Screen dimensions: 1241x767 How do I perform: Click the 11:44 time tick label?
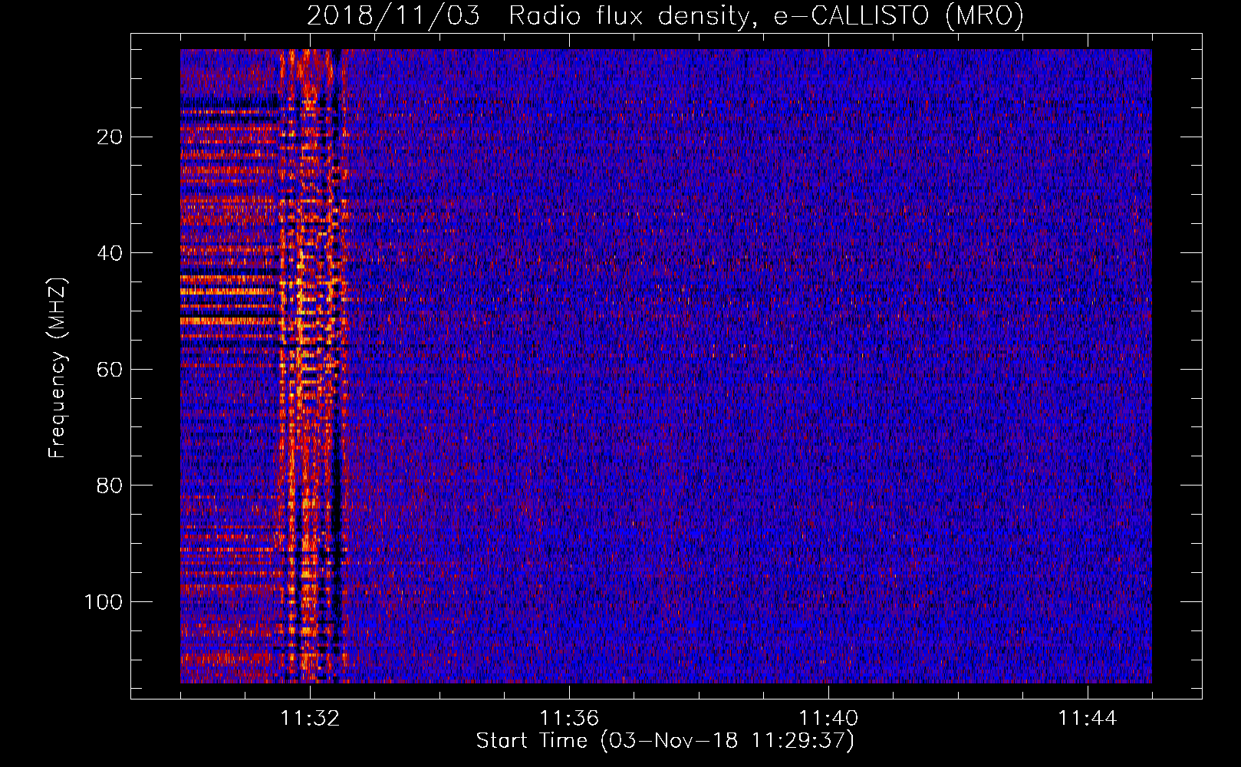(x=1088, y=719)
